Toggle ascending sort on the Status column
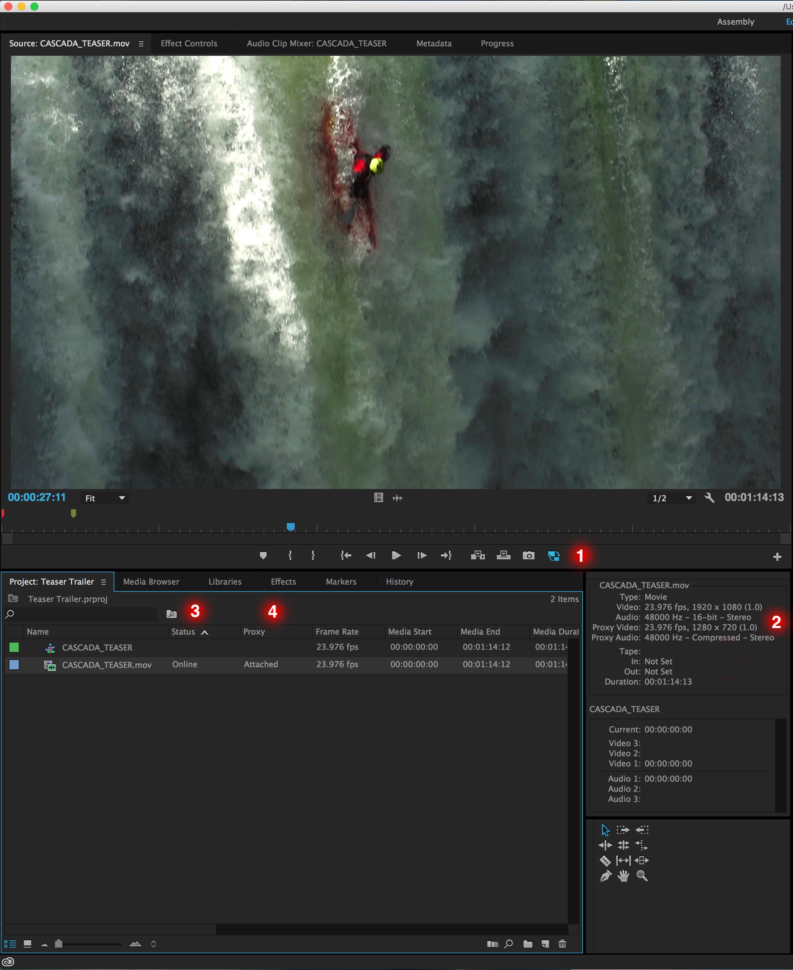This screenshot has height=970, width=793. click(x=204, y=631)
